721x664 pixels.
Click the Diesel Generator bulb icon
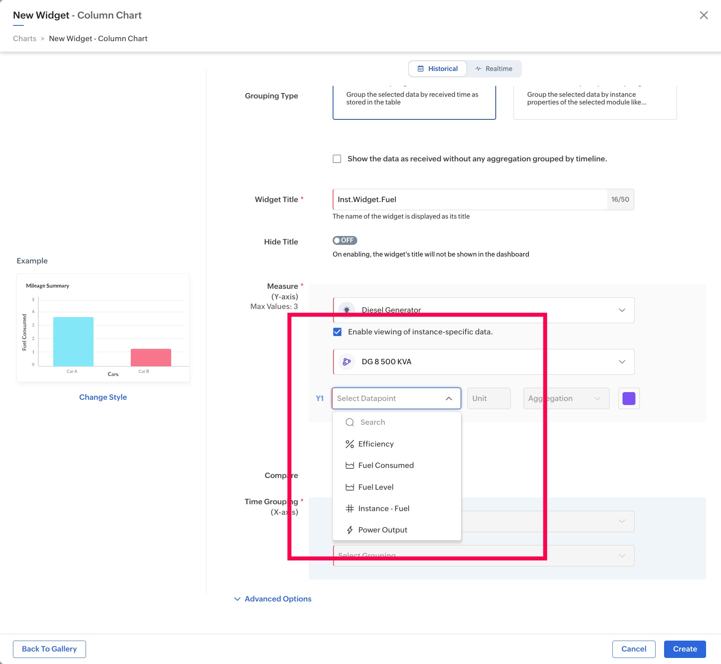coord(346,310)
